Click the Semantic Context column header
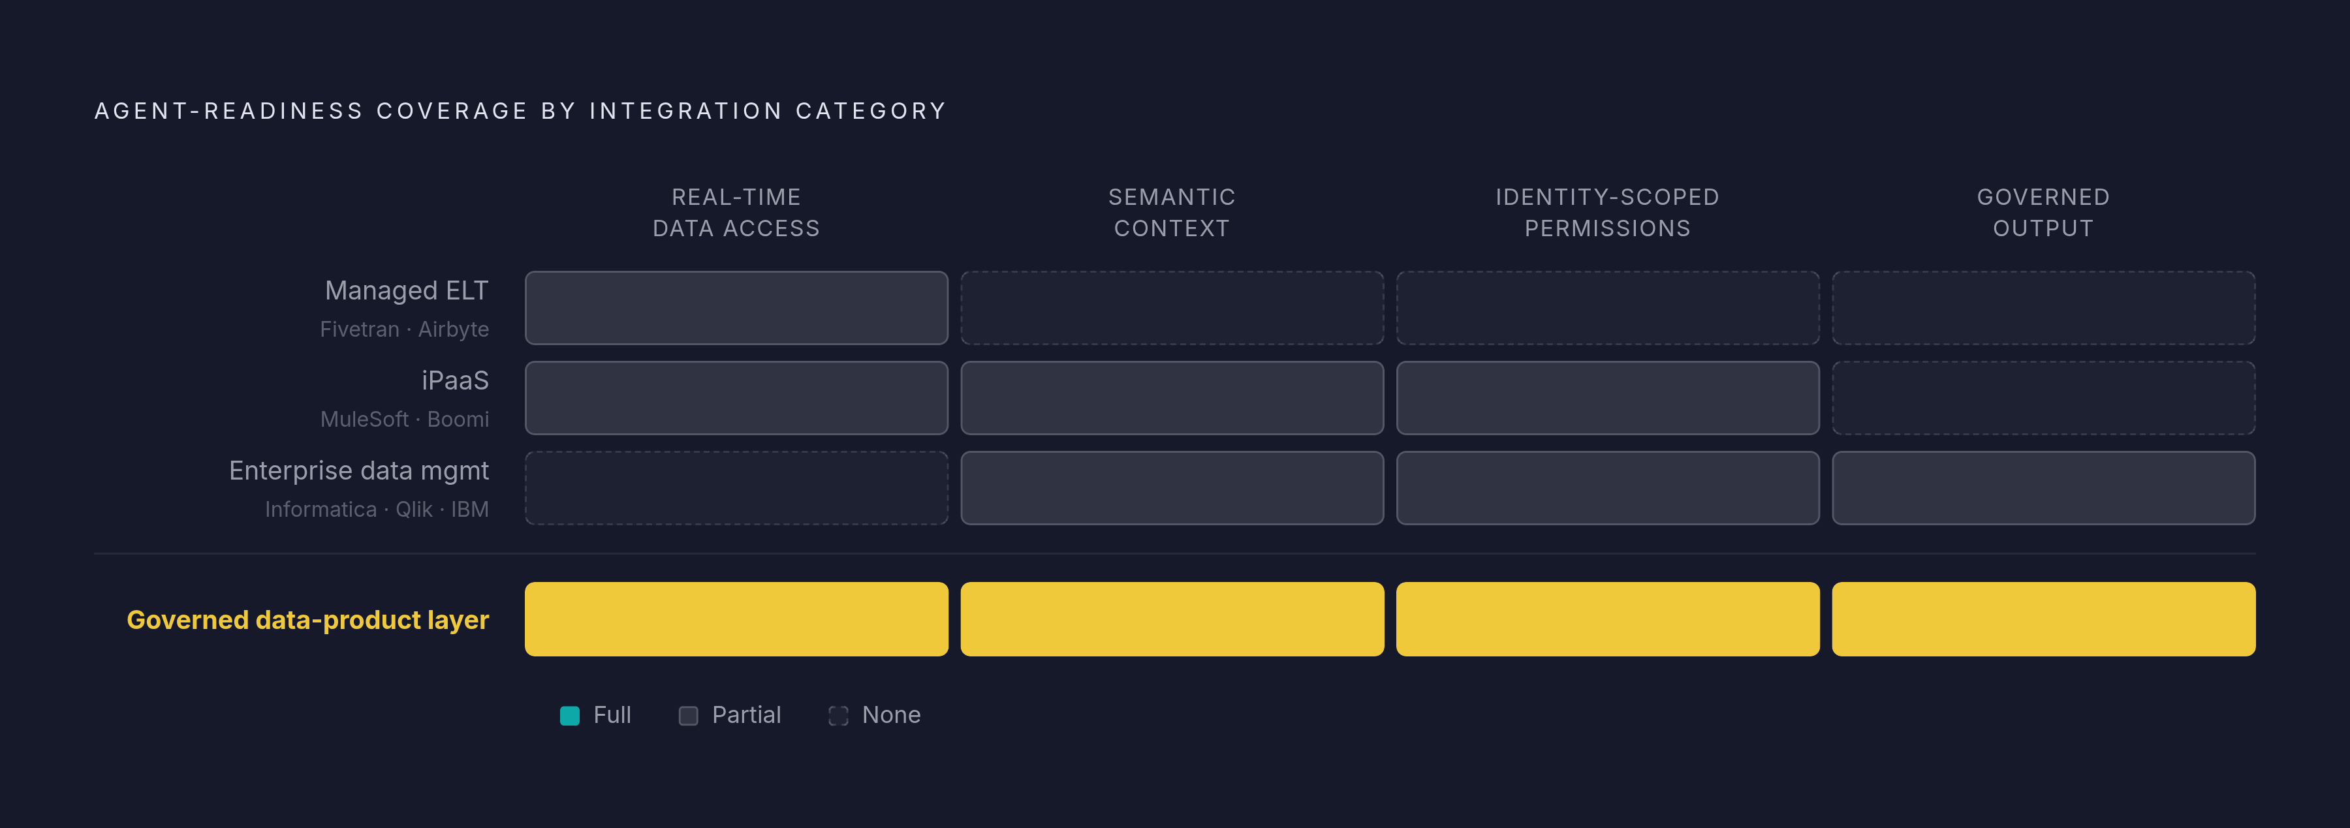 pyautogui.click(x=1172, y=213)
